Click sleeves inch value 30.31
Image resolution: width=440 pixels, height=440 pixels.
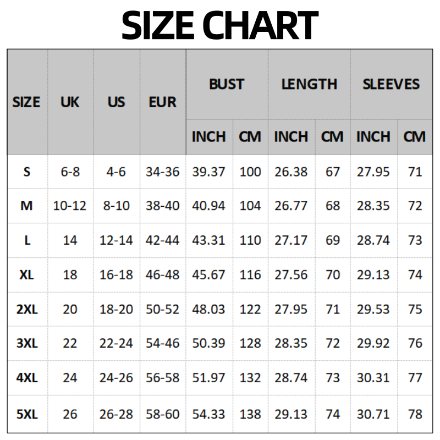tap(373, 378)
